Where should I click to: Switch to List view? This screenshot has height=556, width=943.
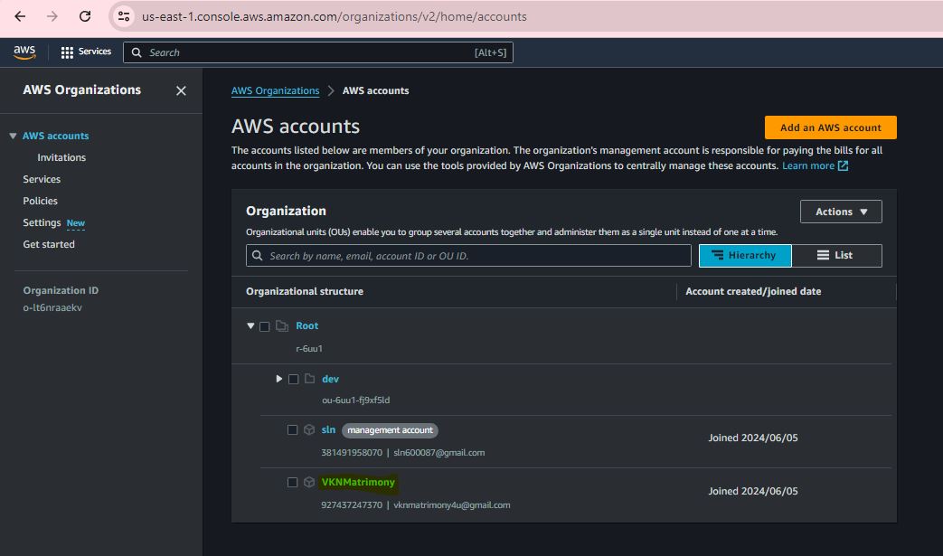tap(836, 256)
